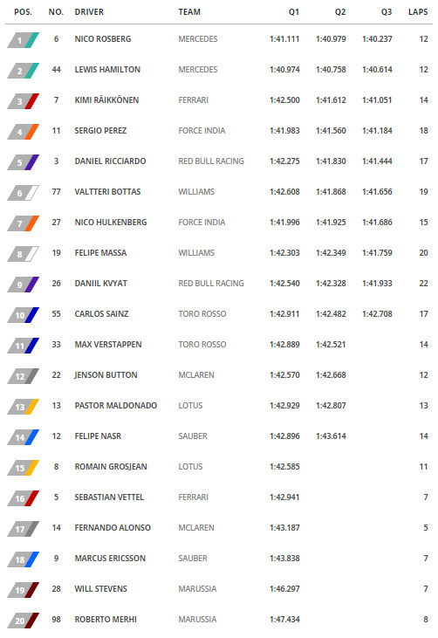The height and width of the screenshot is (638, 438).
Task: Click the position 10 blue Toro Rosso badge
Action: [24, 315]
